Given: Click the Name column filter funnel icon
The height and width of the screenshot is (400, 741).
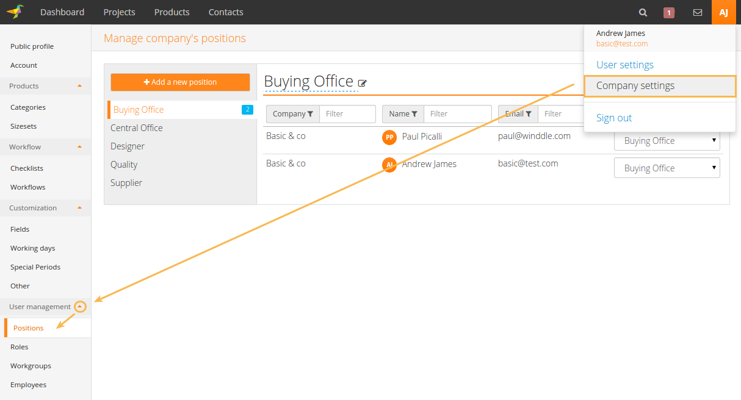Looking at the screenshot, I should pyautogui.click(x=414, y=114).
